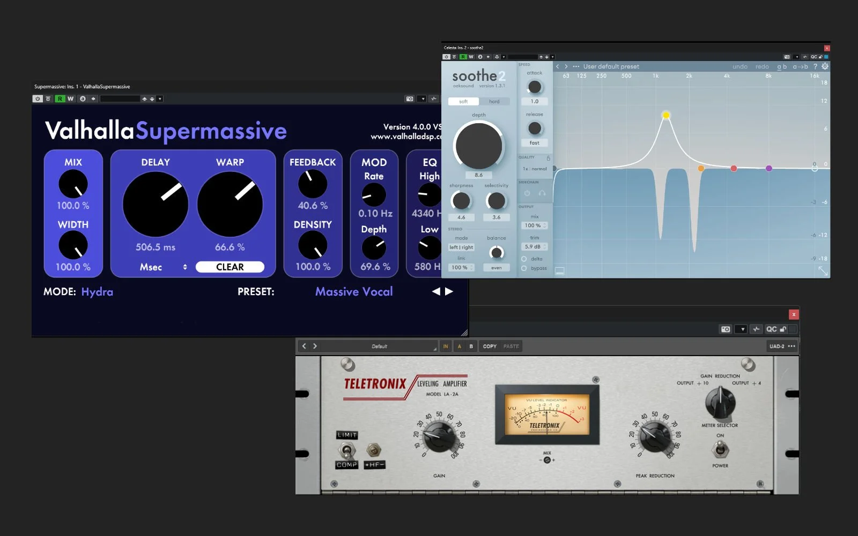Select soft mode in soothe2
This screenshot has height=536, width=858.
pos(463,101)
